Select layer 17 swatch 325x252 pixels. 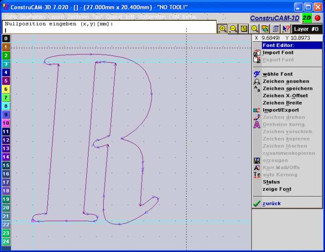coord(6,182)
